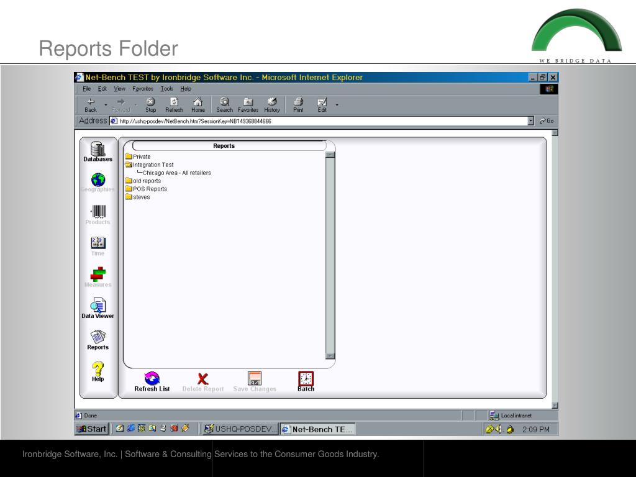Click the Local intranet zone icon

tap(494, 416)
